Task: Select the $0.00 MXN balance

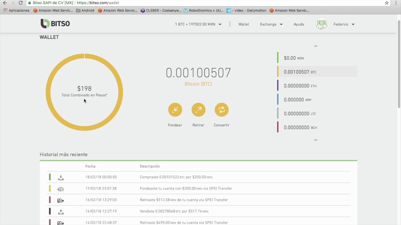Action: pyautogui.click(x=317, y=58)
